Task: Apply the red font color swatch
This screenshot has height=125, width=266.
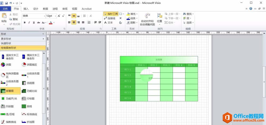Action: pyautogui.click(x=51, y=23)
